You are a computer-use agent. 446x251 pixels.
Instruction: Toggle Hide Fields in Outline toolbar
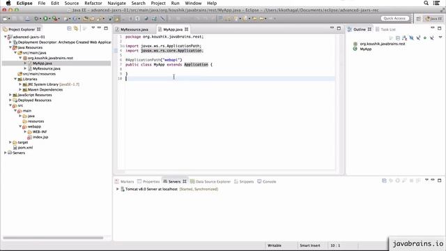coord(411,38)
